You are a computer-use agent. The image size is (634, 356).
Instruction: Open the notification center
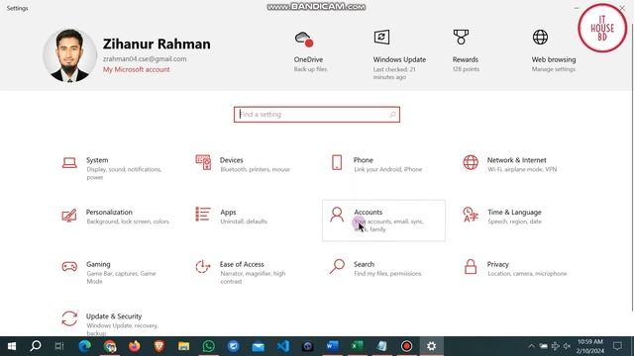coord(617,346)
